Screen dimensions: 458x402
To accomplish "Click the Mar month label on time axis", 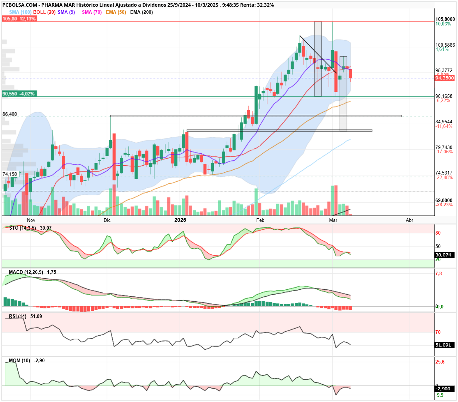I will (333, 220).
